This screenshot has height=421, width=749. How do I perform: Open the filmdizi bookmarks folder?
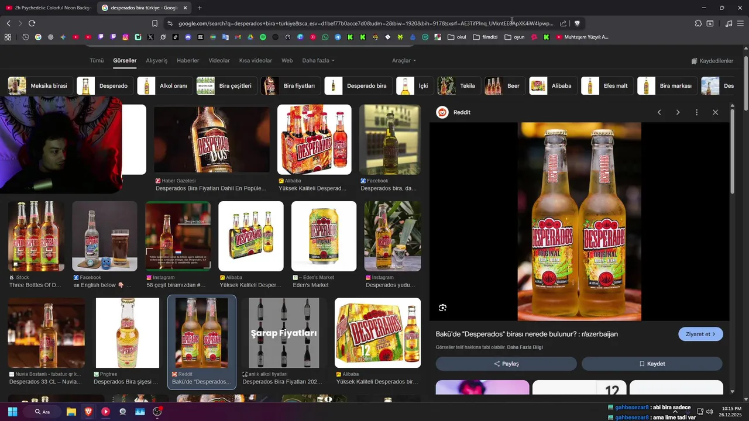point(485,37)
